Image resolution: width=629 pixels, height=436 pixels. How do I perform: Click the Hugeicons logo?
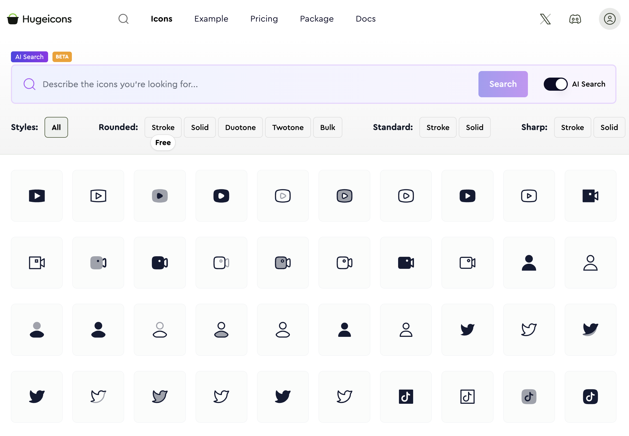point(39,19)
